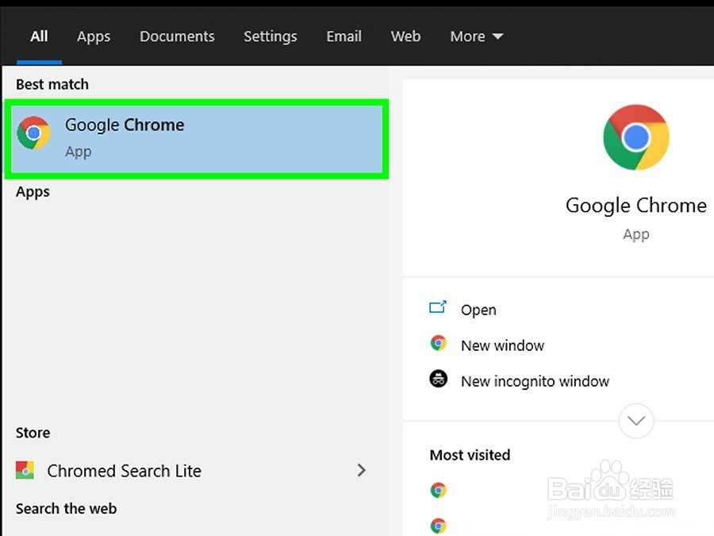
Task: Click the Chrome icon beside New window
Action: tap(438, 344)
